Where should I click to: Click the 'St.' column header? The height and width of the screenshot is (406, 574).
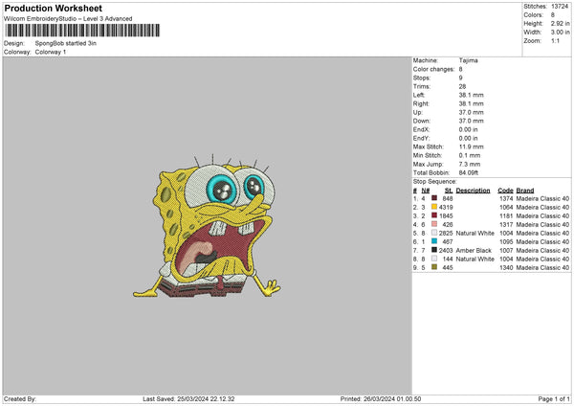click(449, 191)
